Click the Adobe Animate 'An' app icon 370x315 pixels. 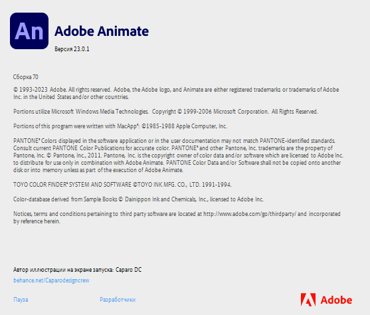click(29, 31)
